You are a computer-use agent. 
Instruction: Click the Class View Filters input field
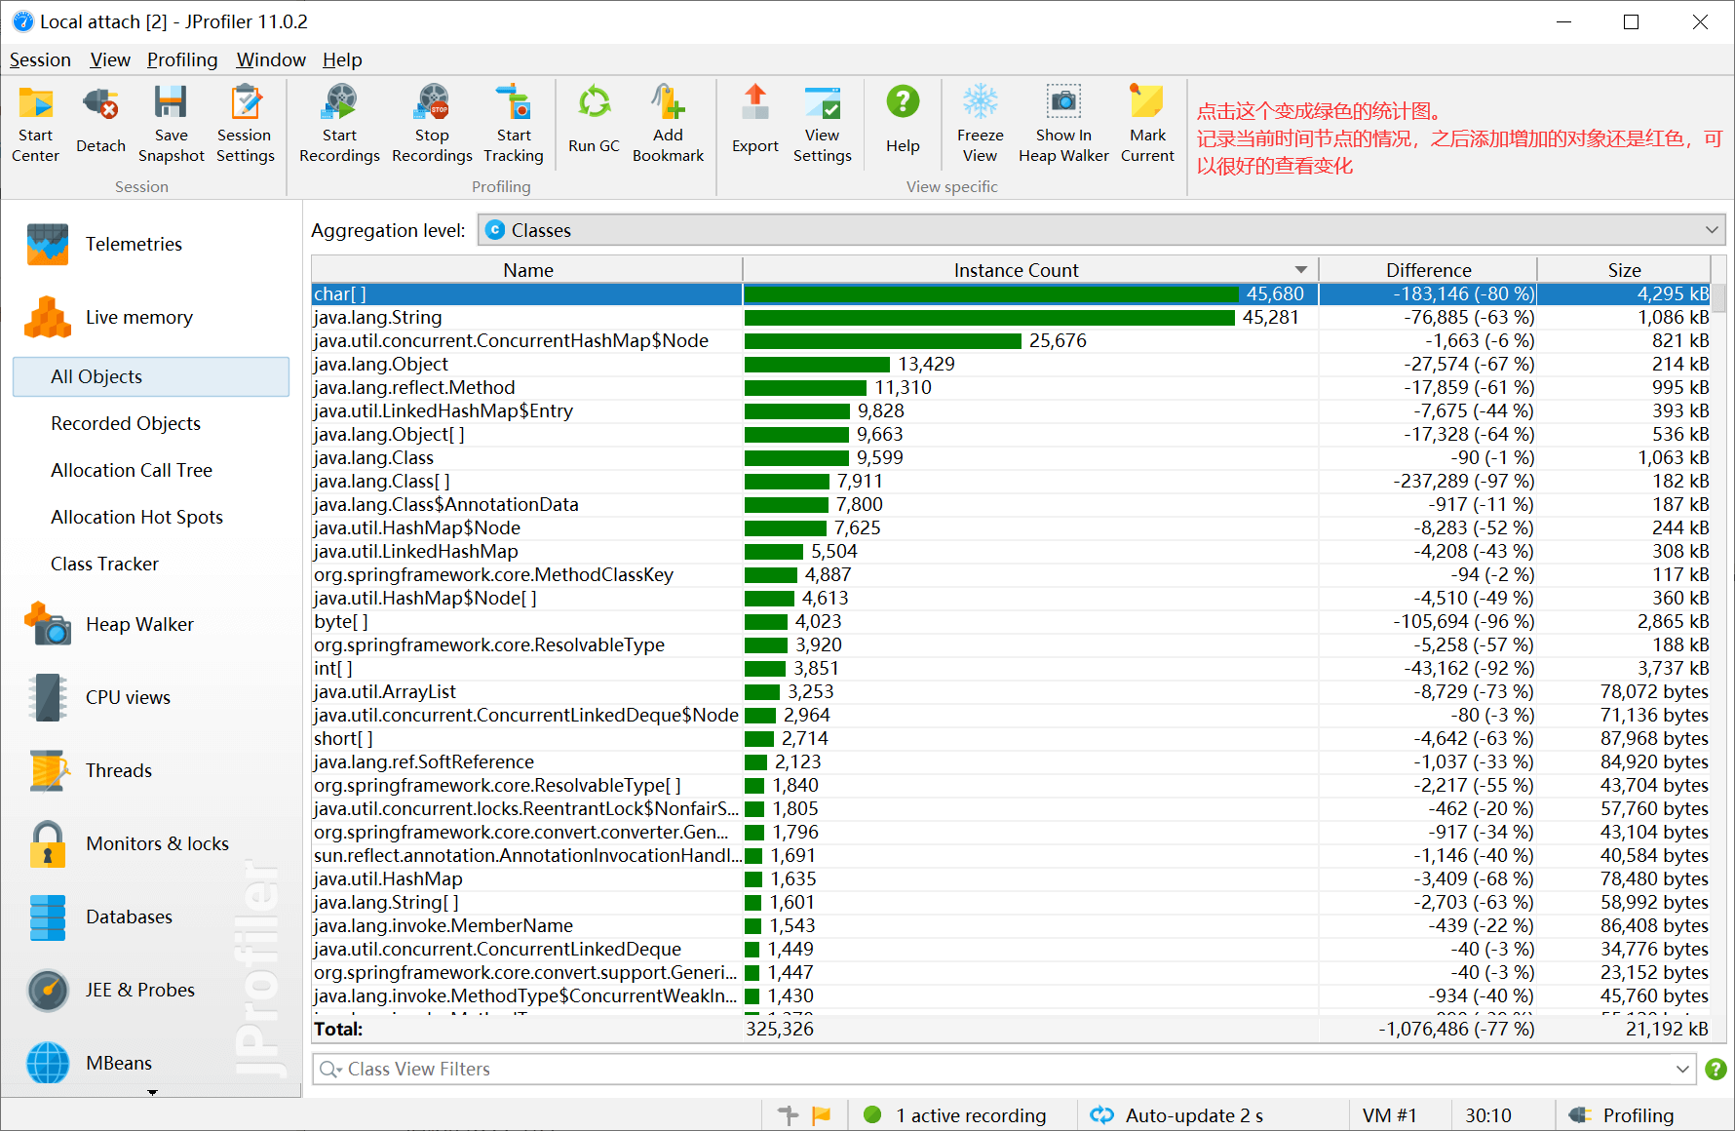tap(1004, 1070)
